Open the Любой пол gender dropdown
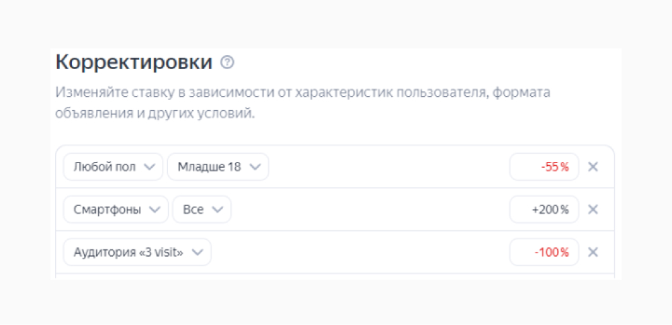 113,167
